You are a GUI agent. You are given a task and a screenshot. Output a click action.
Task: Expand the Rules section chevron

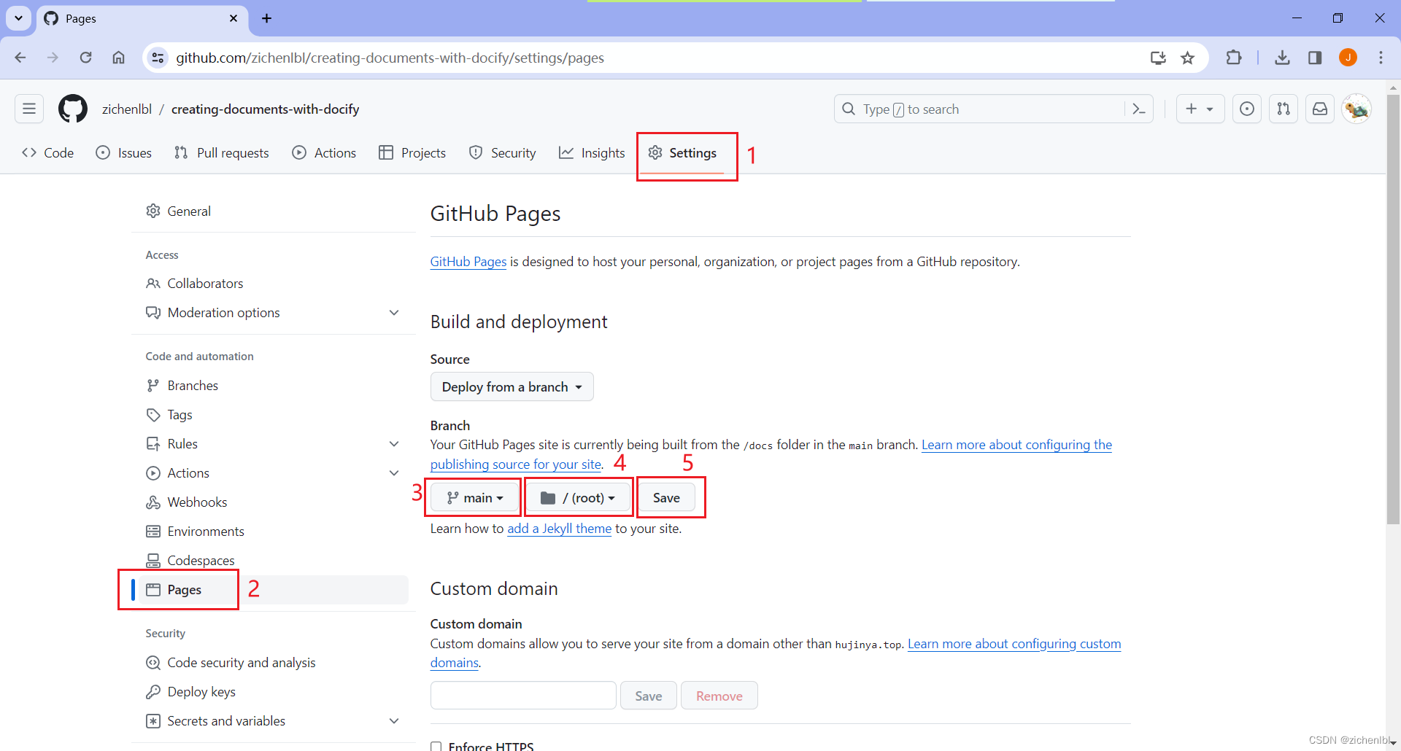[394, 444]
